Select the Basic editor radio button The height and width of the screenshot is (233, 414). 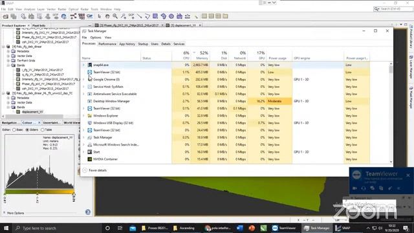[14, 130]
